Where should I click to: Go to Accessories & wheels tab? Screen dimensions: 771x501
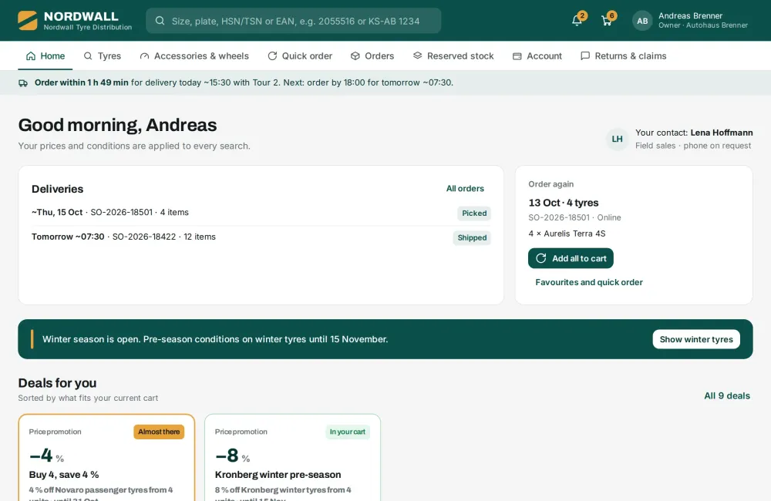pos(194,56)
